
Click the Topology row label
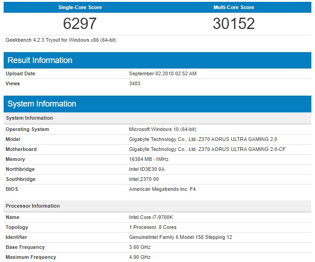(17, 227)
